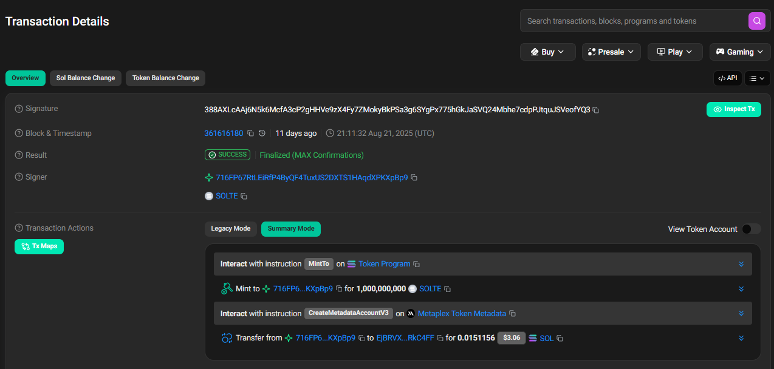The image size is (774, 369).
Task: Click the magnifier icon in the search bar
Action: pos(756,21)
